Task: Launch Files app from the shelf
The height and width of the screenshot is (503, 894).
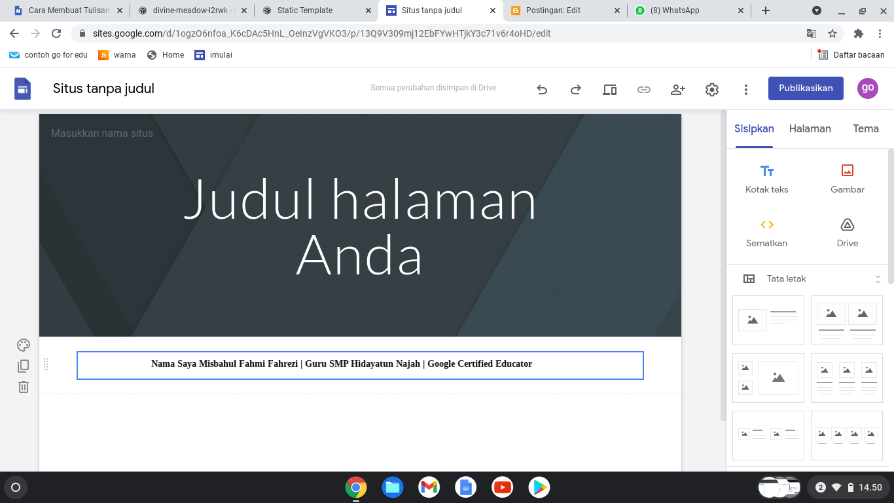Action: click(393, 487)
